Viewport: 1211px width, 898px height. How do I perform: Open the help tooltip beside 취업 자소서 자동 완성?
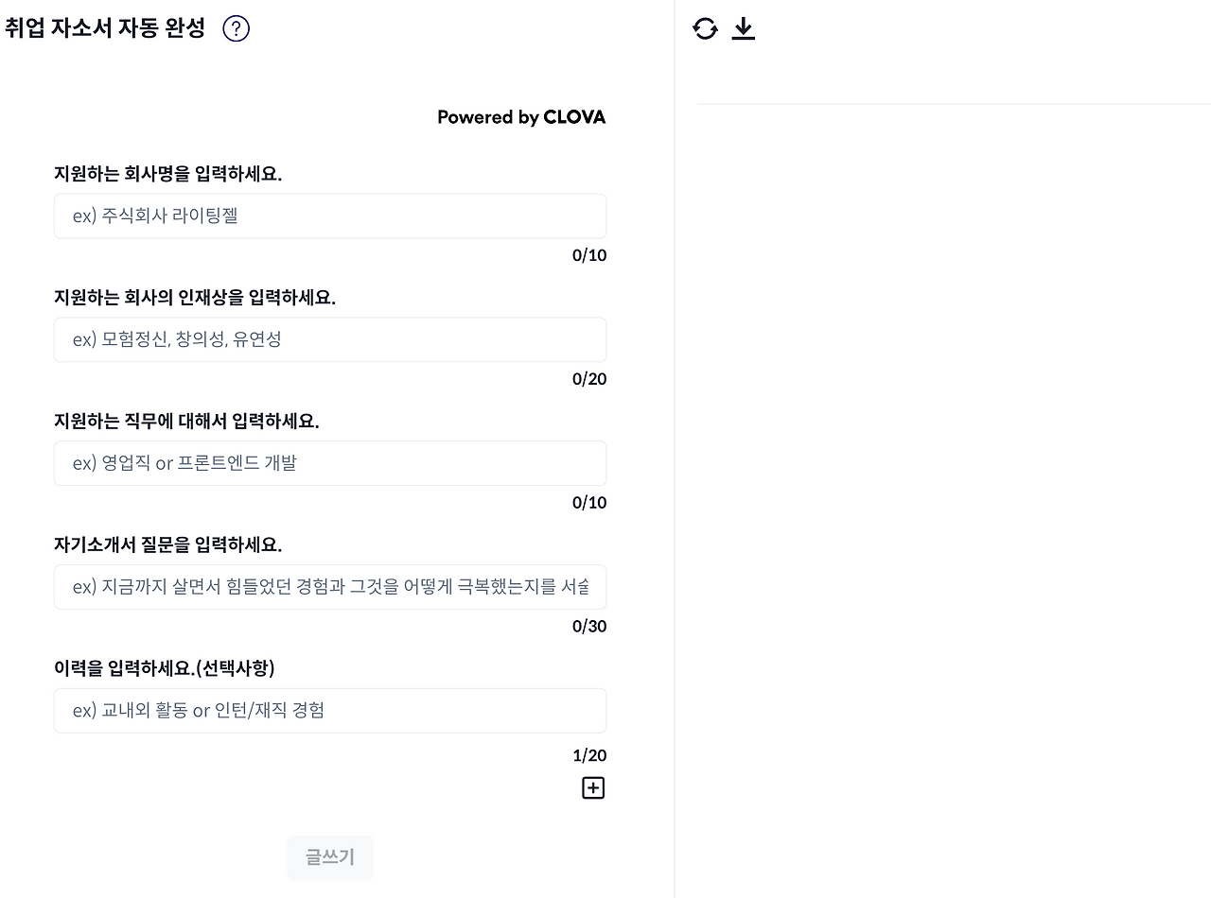236,28
